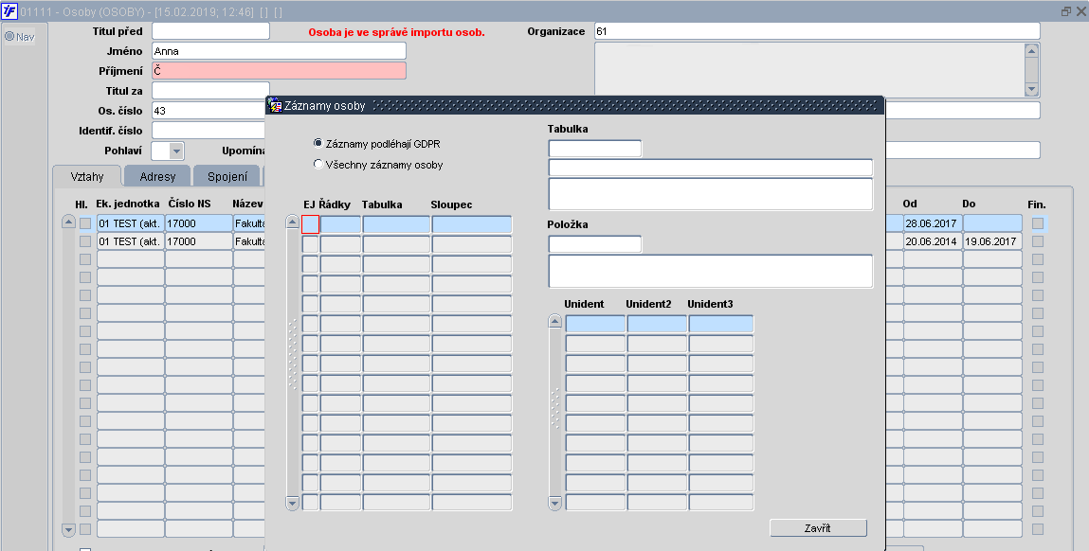Select Záznamy podléhají GDPR radio button

tap(318, 144)
